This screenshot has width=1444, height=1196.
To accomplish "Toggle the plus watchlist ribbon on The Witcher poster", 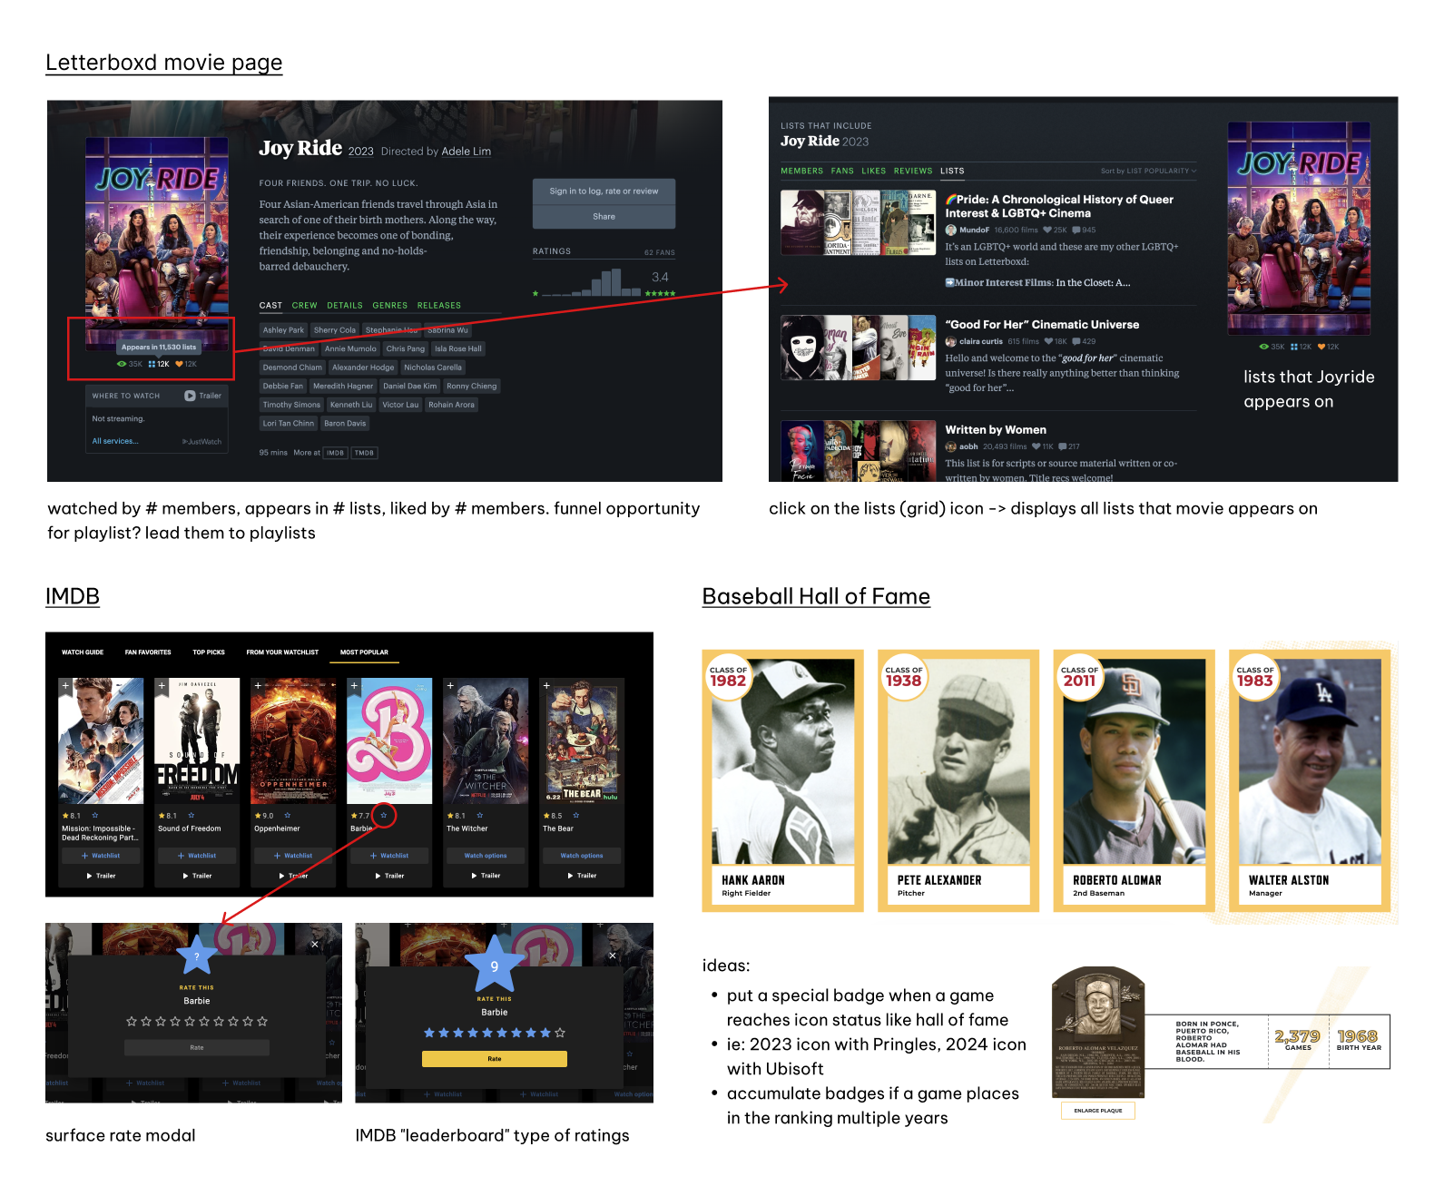I will pyautogui.click(x=450, y=686).
